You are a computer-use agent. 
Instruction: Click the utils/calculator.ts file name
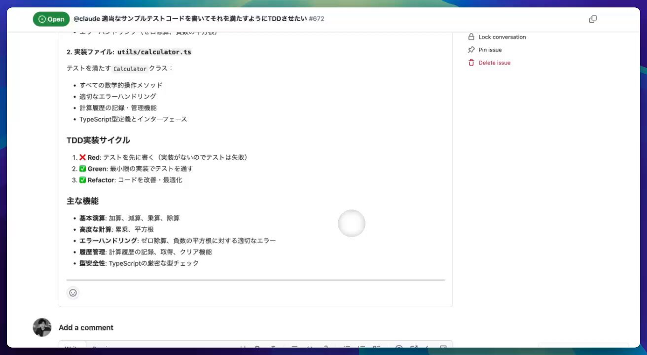(154, 52)
